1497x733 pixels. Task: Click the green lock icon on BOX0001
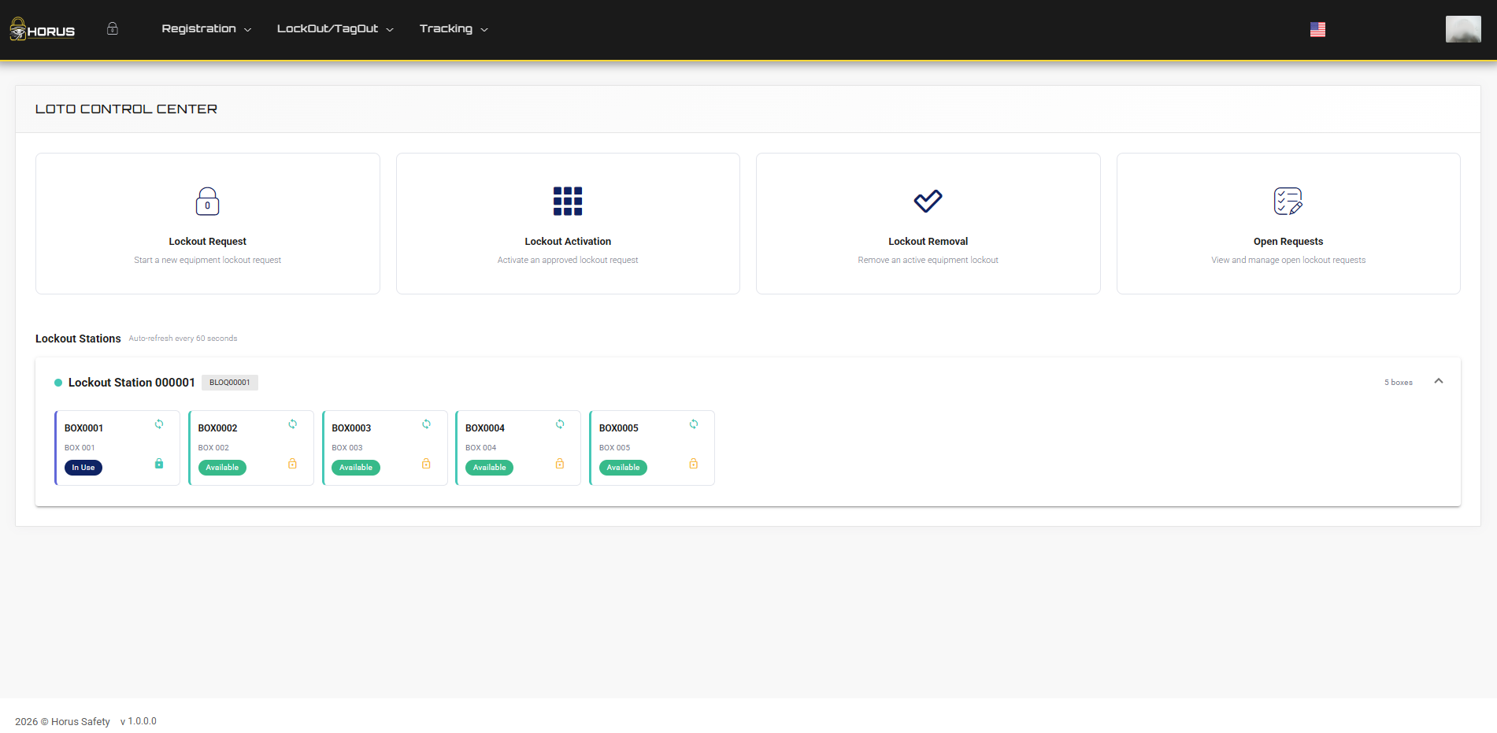click(159, 464)
